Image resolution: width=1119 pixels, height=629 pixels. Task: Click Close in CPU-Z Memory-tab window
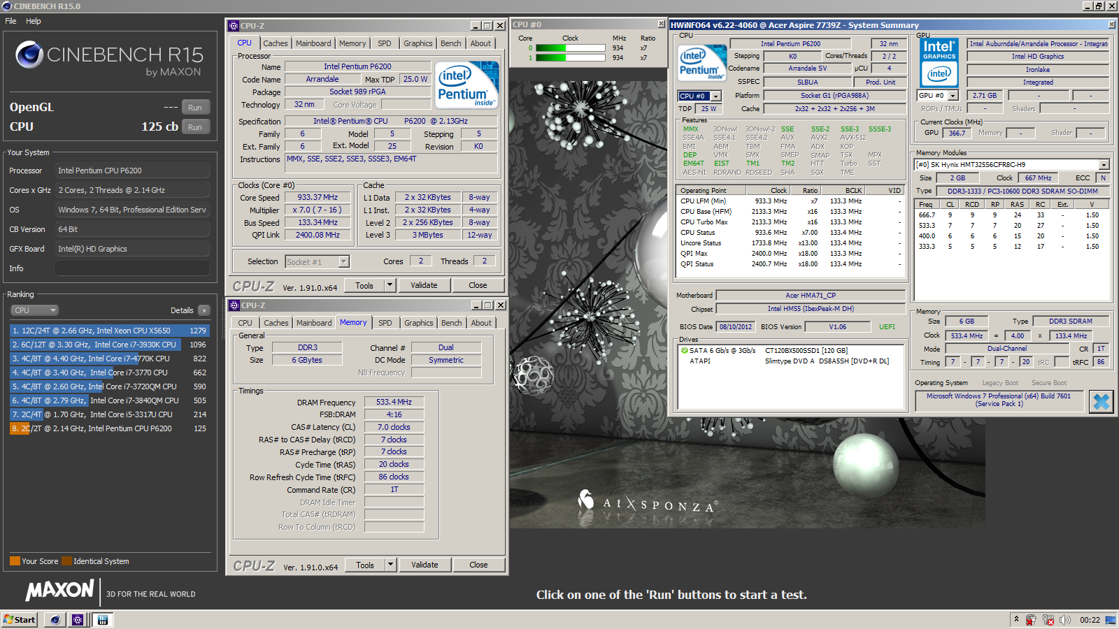click(478, 565)
